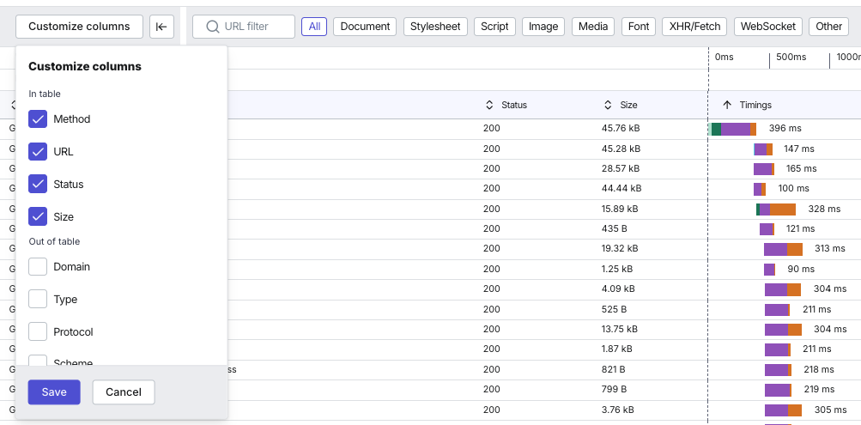This screenshot has height=425, width=861.
Task: Select the 4.09 kB size cell
Action: 618,288
